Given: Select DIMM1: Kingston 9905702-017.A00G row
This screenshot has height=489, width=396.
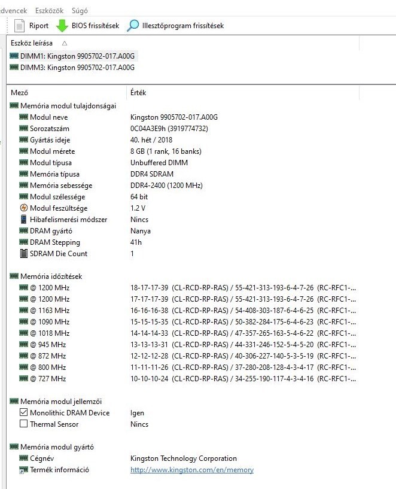Looking at the screenshot, I should [x=77, y=56].
